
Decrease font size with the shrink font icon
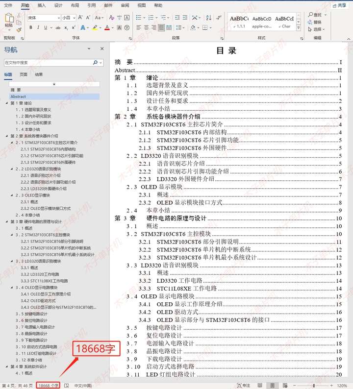click(x=88, y=17)
